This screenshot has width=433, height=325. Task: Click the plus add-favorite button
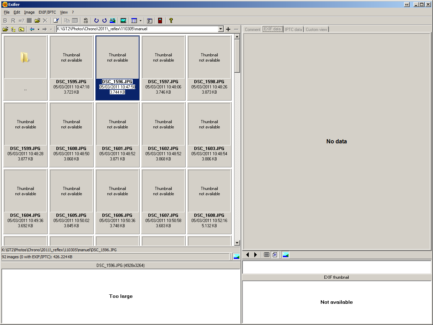click(x=228, y=29)
